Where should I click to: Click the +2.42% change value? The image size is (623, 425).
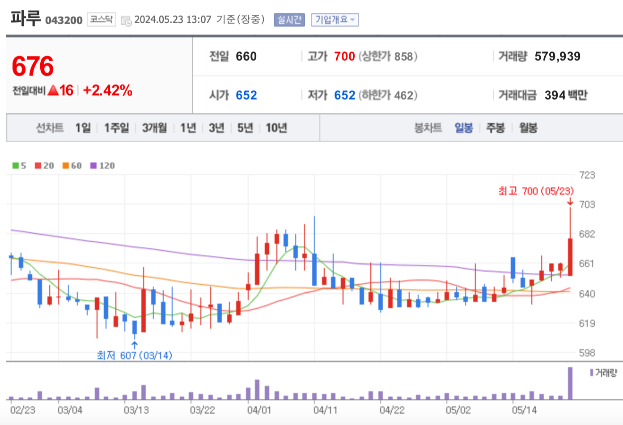(107, 90)
